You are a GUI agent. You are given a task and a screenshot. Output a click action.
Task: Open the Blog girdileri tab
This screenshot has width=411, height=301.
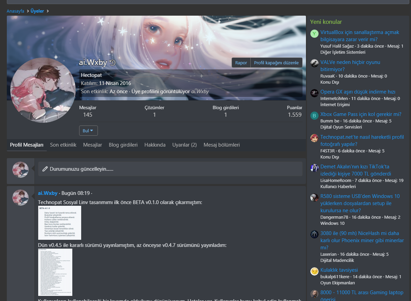click(123, 145)
